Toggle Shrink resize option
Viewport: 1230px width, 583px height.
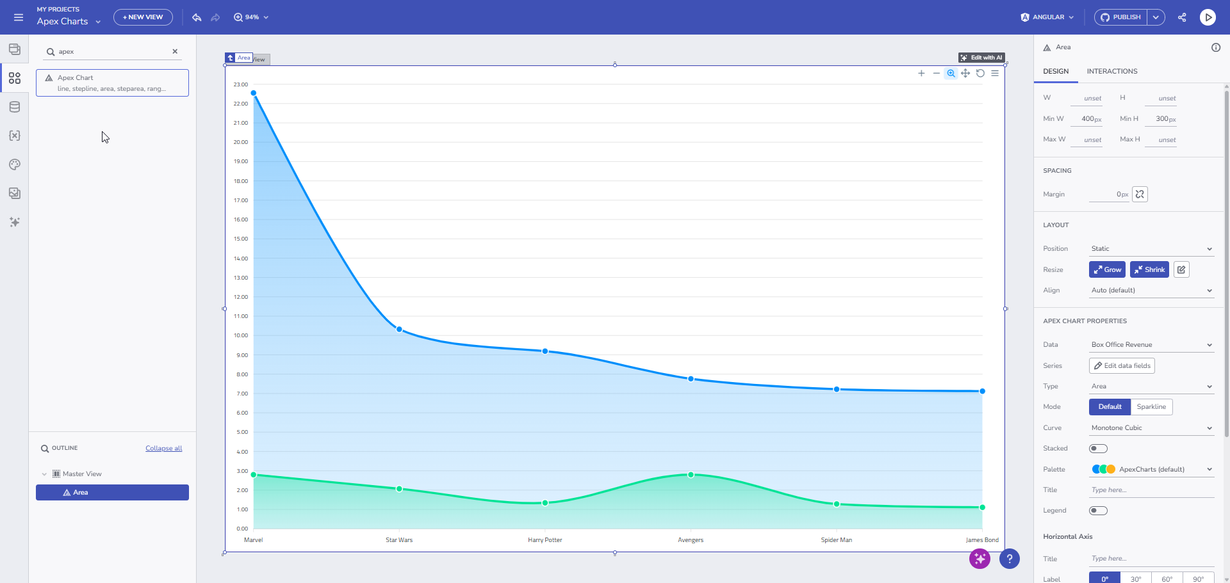click(1149, 269)
